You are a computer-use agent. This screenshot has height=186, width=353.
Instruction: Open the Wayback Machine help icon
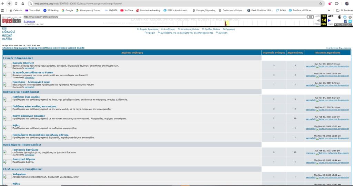tap(345, 17)
